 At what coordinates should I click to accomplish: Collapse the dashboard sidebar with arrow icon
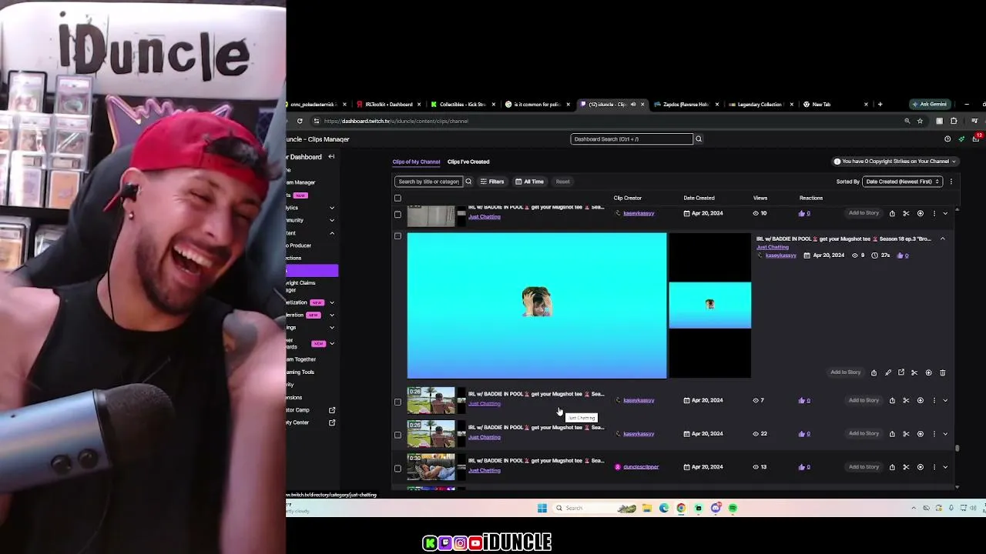(331, 157)
